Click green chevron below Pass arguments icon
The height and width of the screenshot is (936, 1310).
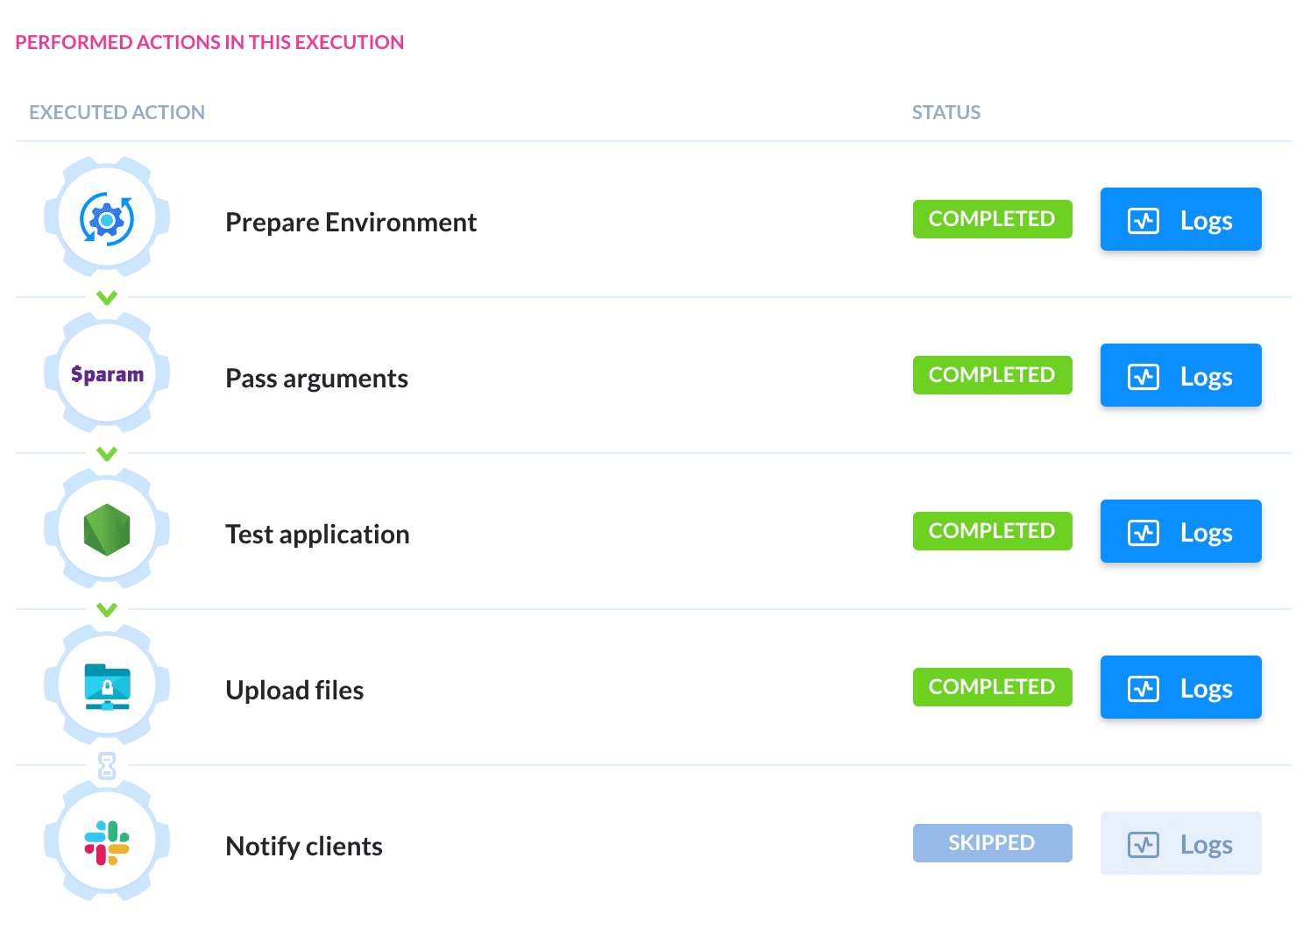[x=107, y=454]
